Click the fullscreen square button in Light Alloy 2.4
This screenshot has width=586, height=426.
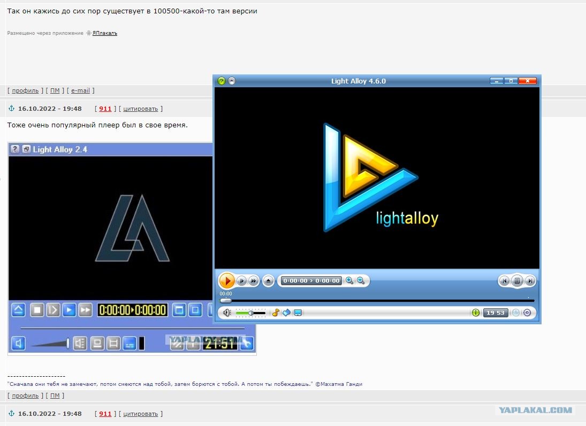195,310
